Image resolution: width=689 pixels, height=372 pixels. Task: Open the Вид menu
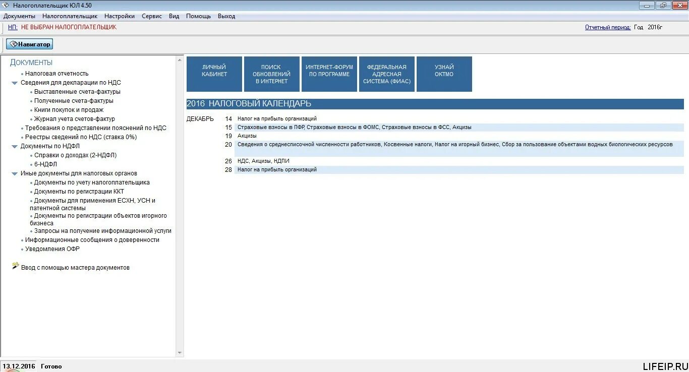174,16
